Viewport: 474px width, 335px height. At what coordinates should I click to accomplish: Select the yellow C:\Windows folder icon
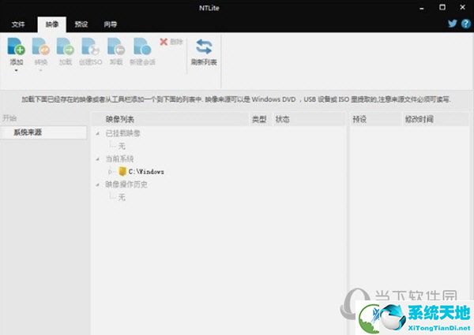(122, 171)
